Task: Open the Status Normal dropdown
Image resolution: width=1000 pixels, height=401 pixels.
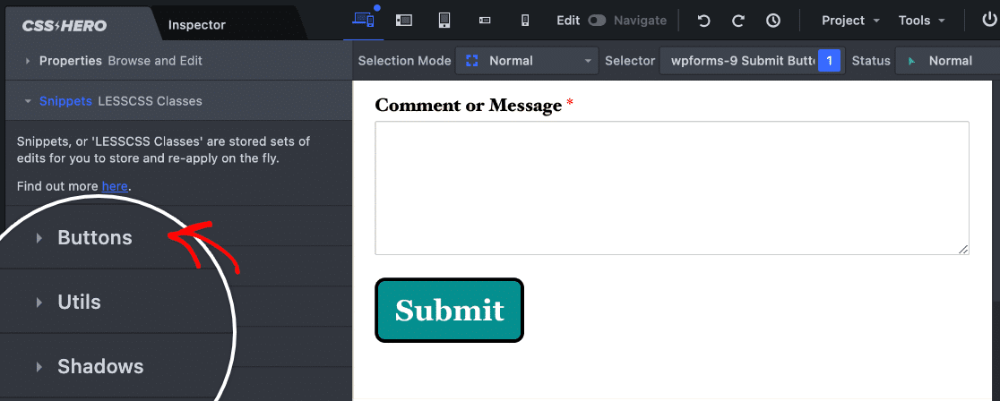Action: (947, 61)
